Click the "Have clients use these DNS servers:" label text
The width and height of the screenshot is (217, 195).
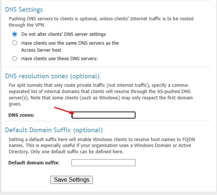pyautogui.click(x=59, y=59)
